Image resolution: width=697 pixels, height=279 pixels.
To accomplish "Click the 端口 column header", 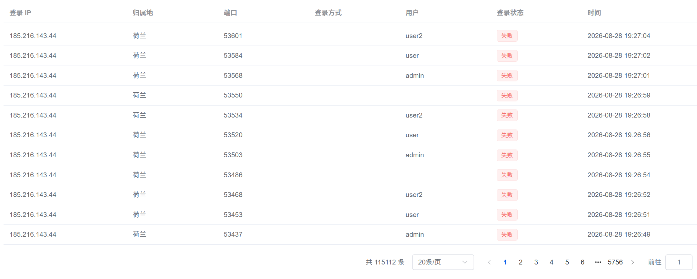I will tap(230, 13).
